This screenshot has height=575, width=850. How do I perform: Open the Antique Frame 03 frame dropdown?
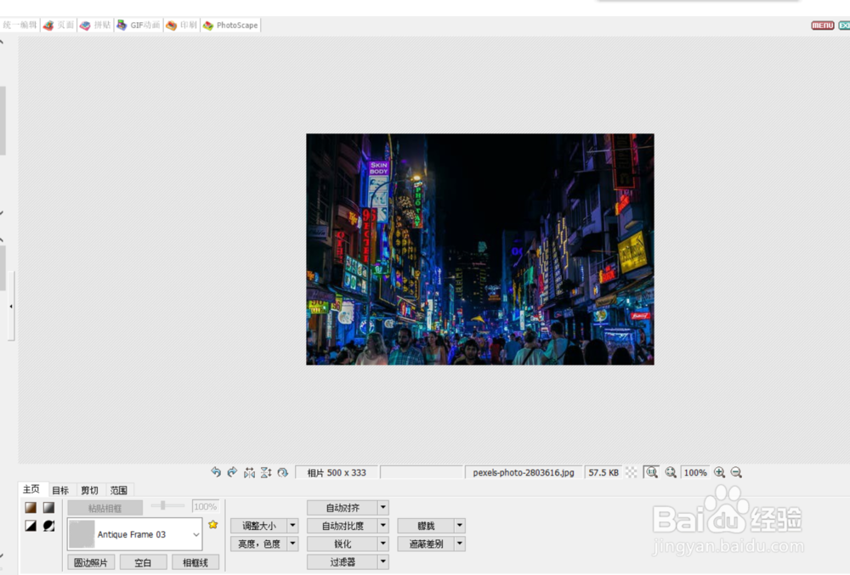(135, 534)
